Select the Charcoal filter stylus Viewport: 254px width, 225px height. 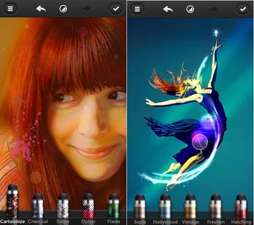tap(38, 206)
